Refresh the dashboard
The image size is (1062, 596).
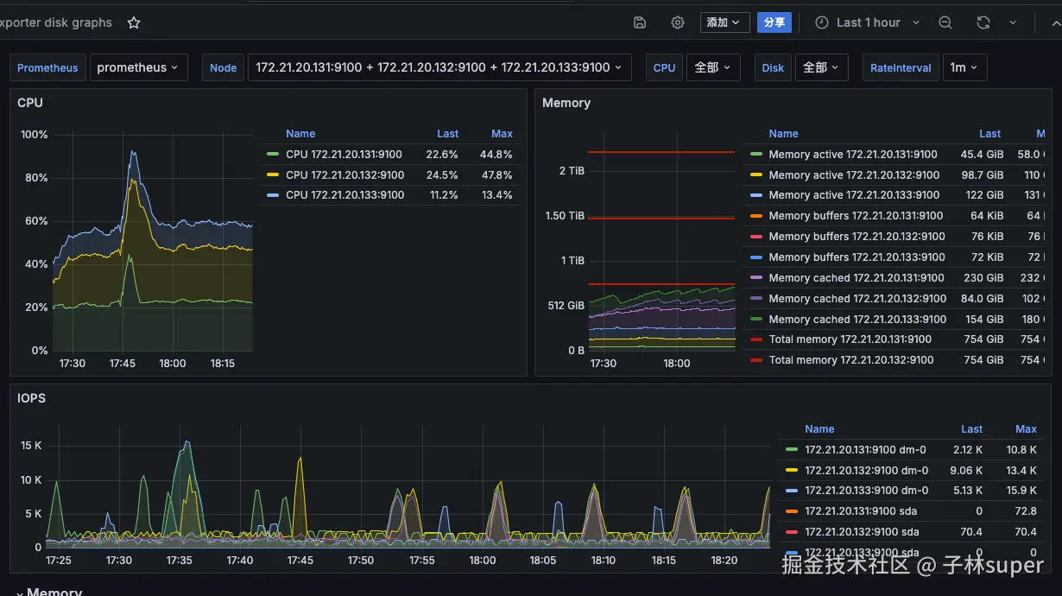click(983, 22)
